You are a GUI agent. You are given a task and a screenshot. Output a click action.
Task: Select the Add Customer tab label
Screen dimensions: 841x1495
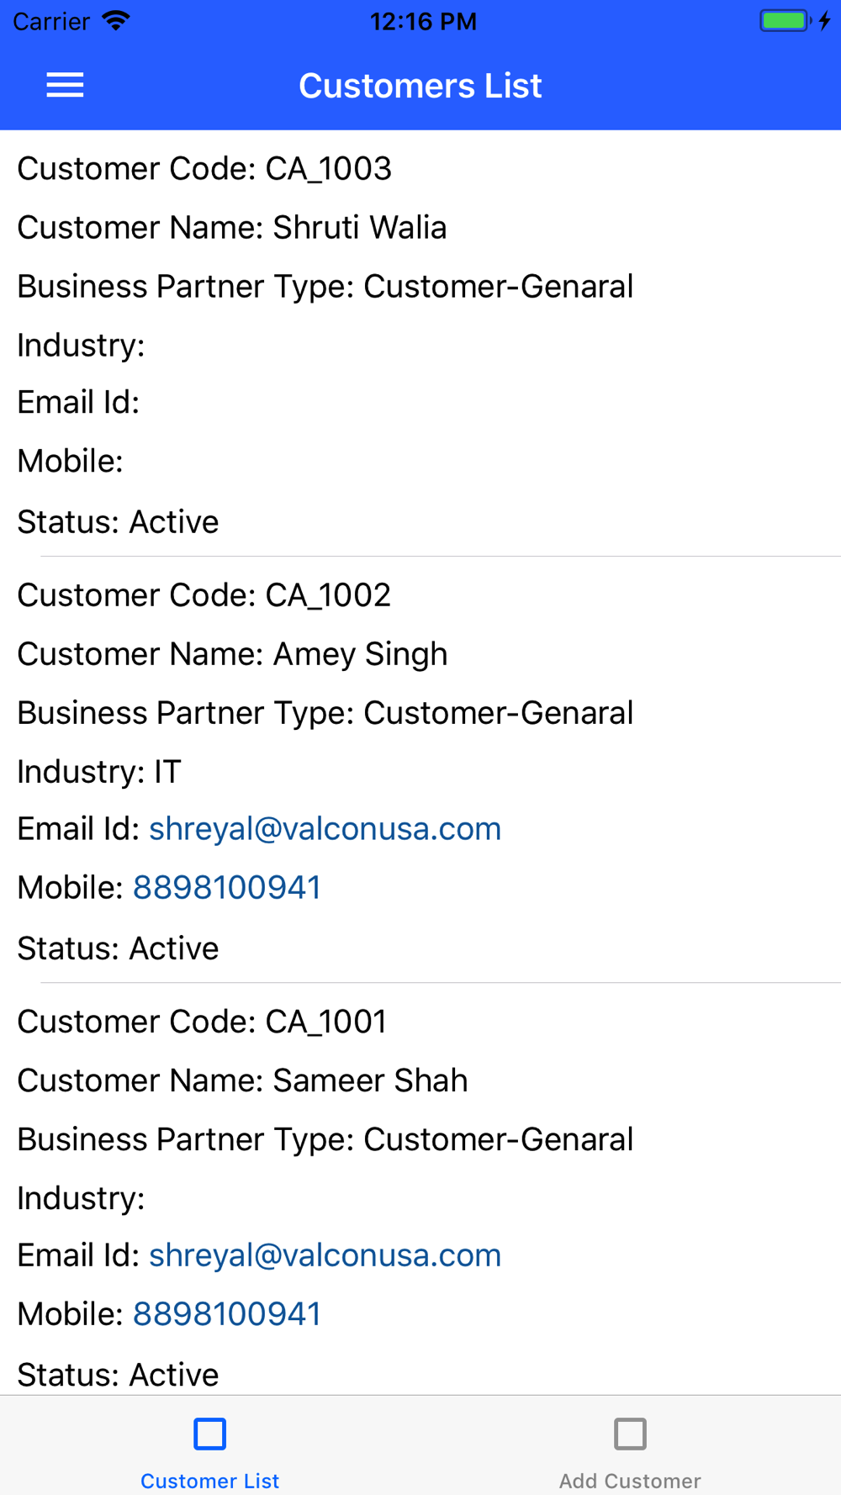pyautogui.click(x=630, y=1481)
